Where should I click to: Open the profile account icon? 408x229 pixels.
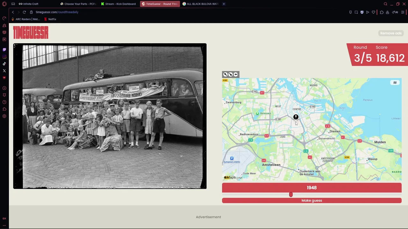click(387, 12)
